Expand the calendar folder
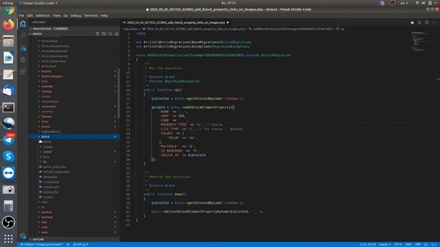Image resolution: width=440 pixels, height=247 pixels. point(75,86)
